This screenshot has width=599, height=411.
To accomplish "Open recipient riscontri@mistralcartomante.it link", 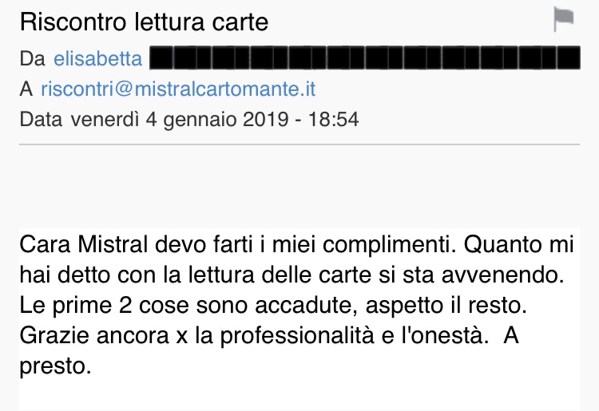I will click(x=178, y=89).
